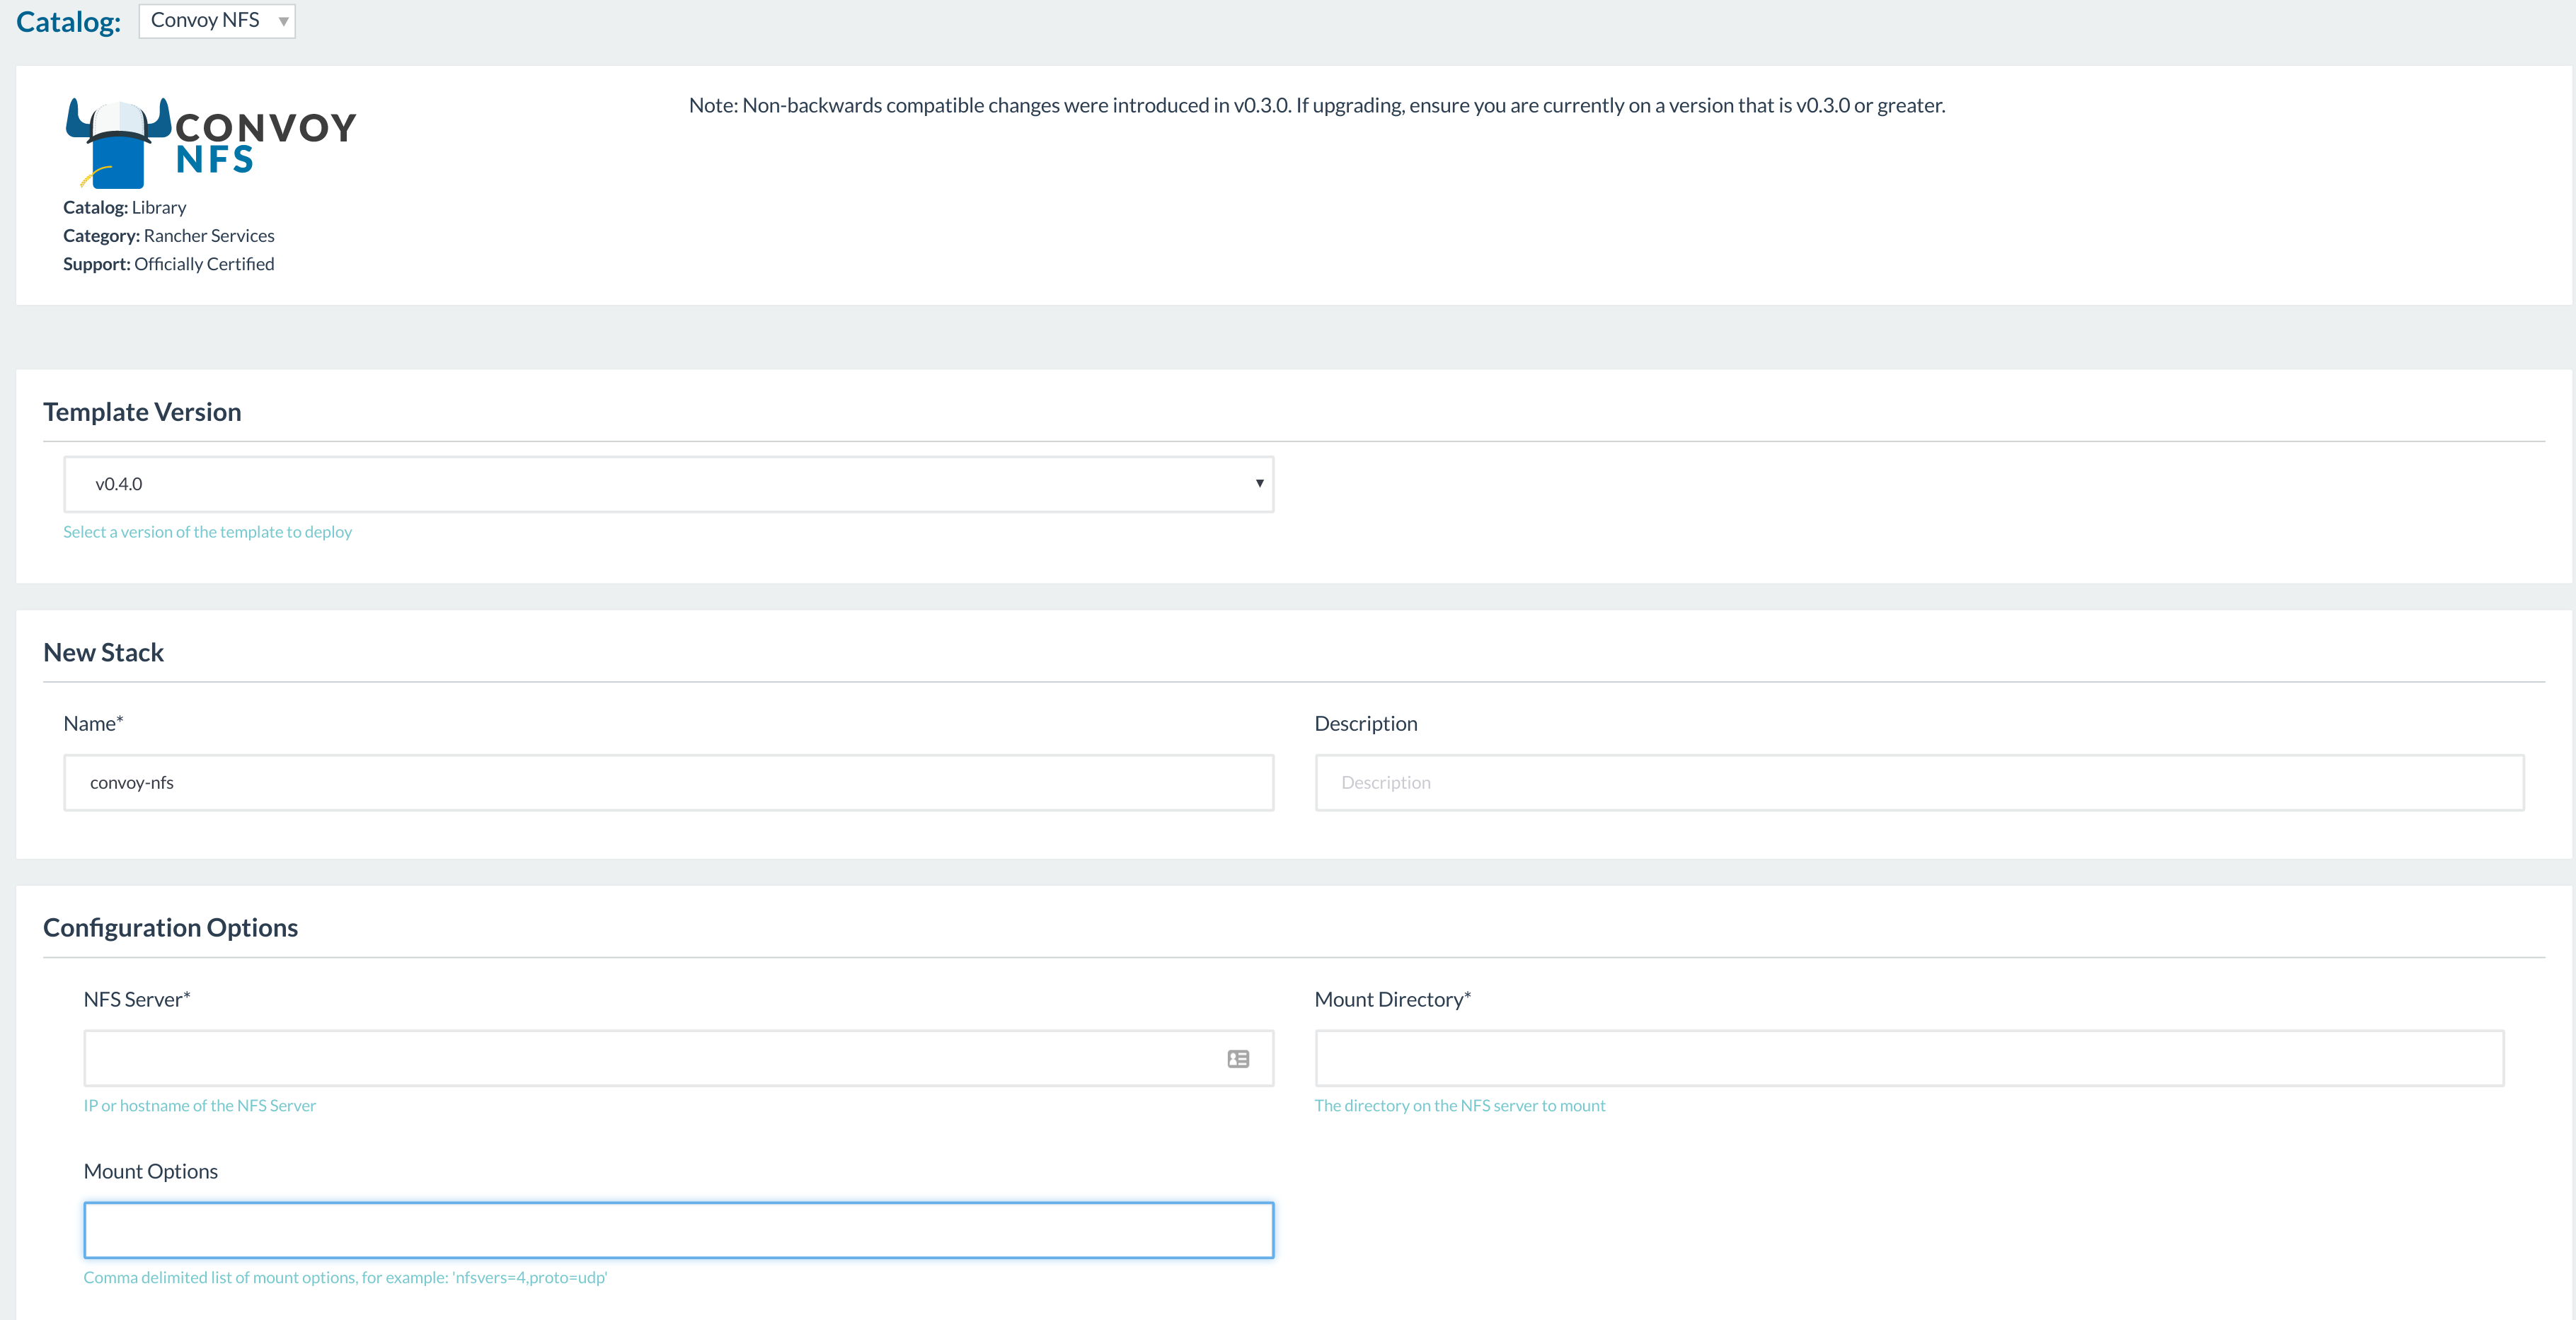Click the 'Support: Officially Certified' text
The width and height of the screenshot is (2576, 1320).
[x=168, y=264]
